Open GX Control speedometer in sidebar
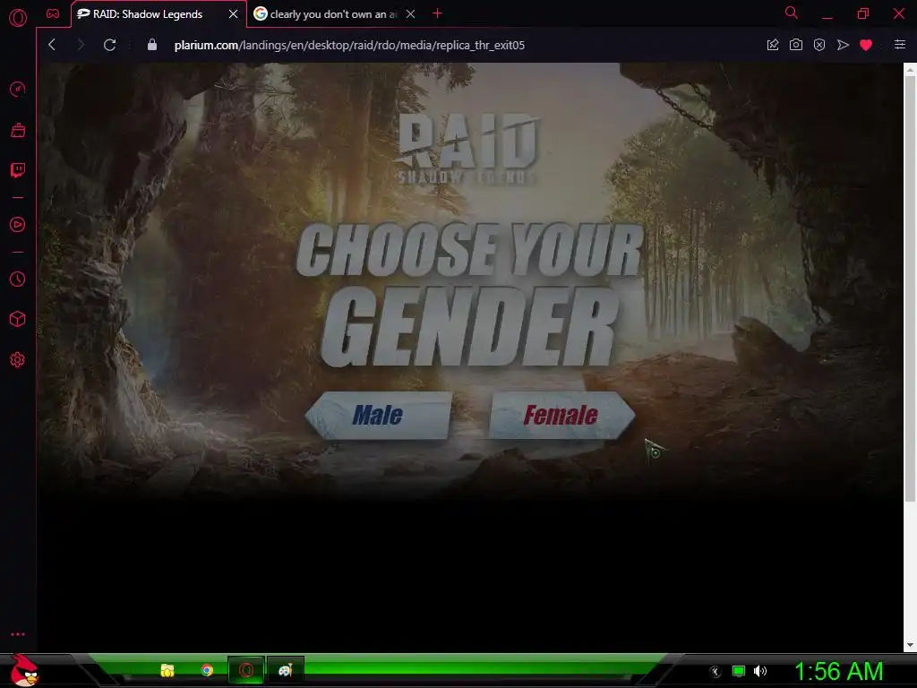Viewport: 917px width, 688px height. tap(18, 89)
